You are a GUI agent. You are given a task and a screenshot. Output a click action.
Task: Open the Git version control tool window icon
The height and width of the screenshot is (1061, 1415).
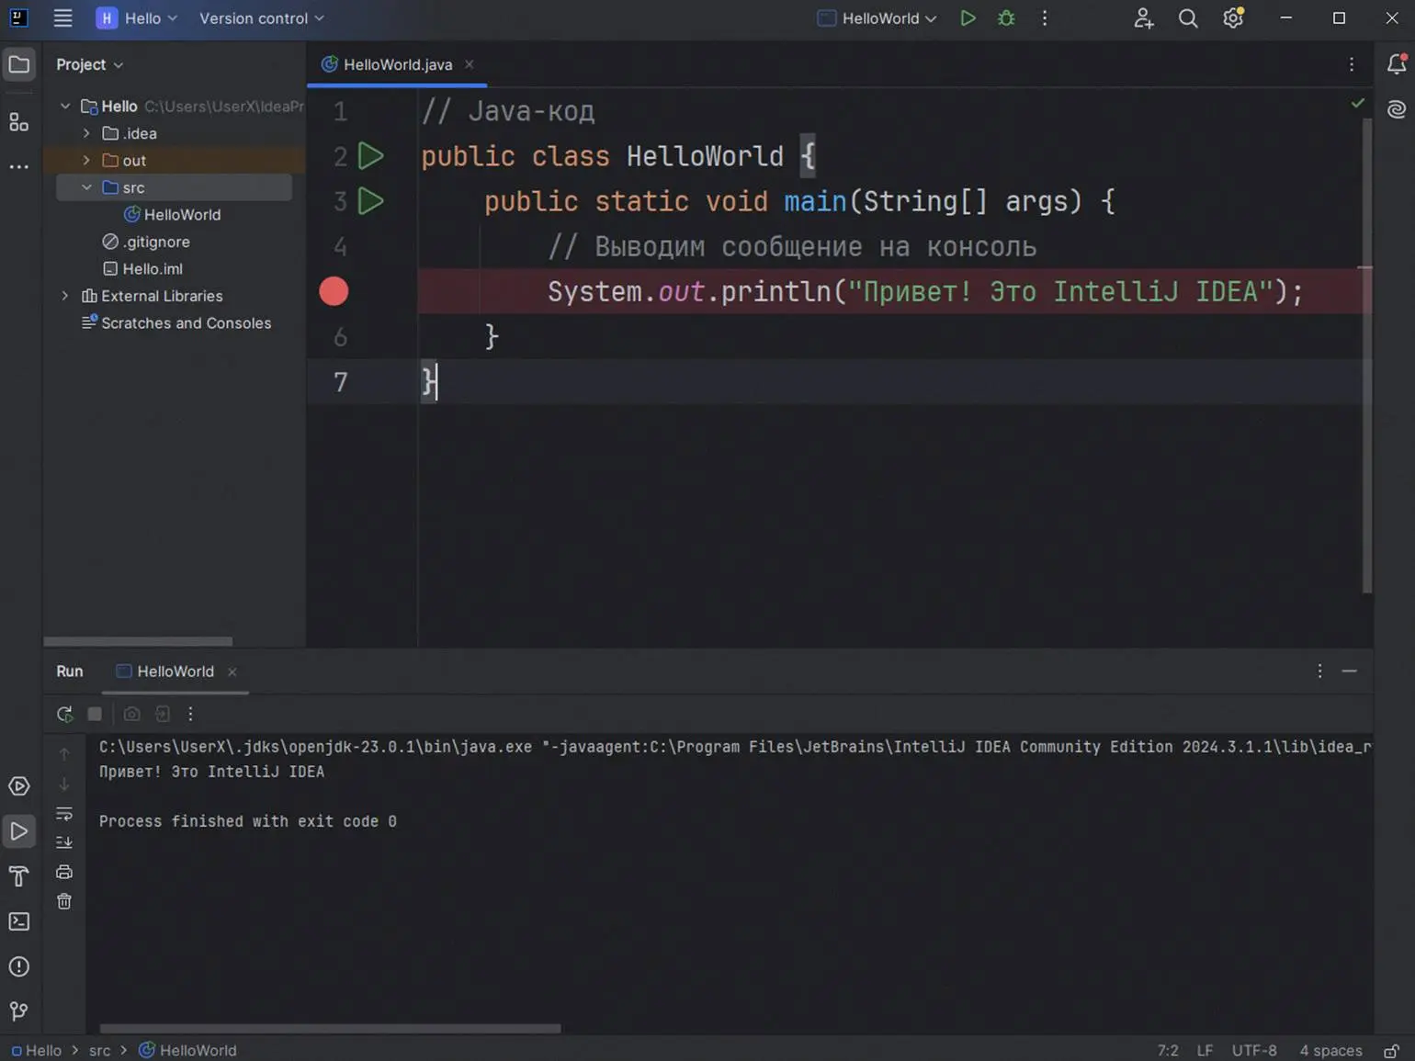18,1011
